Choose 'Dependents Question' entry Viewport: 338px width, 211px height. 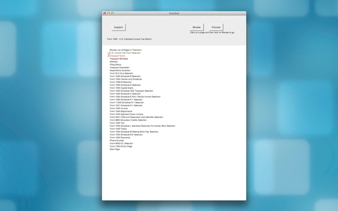(120, 70)
